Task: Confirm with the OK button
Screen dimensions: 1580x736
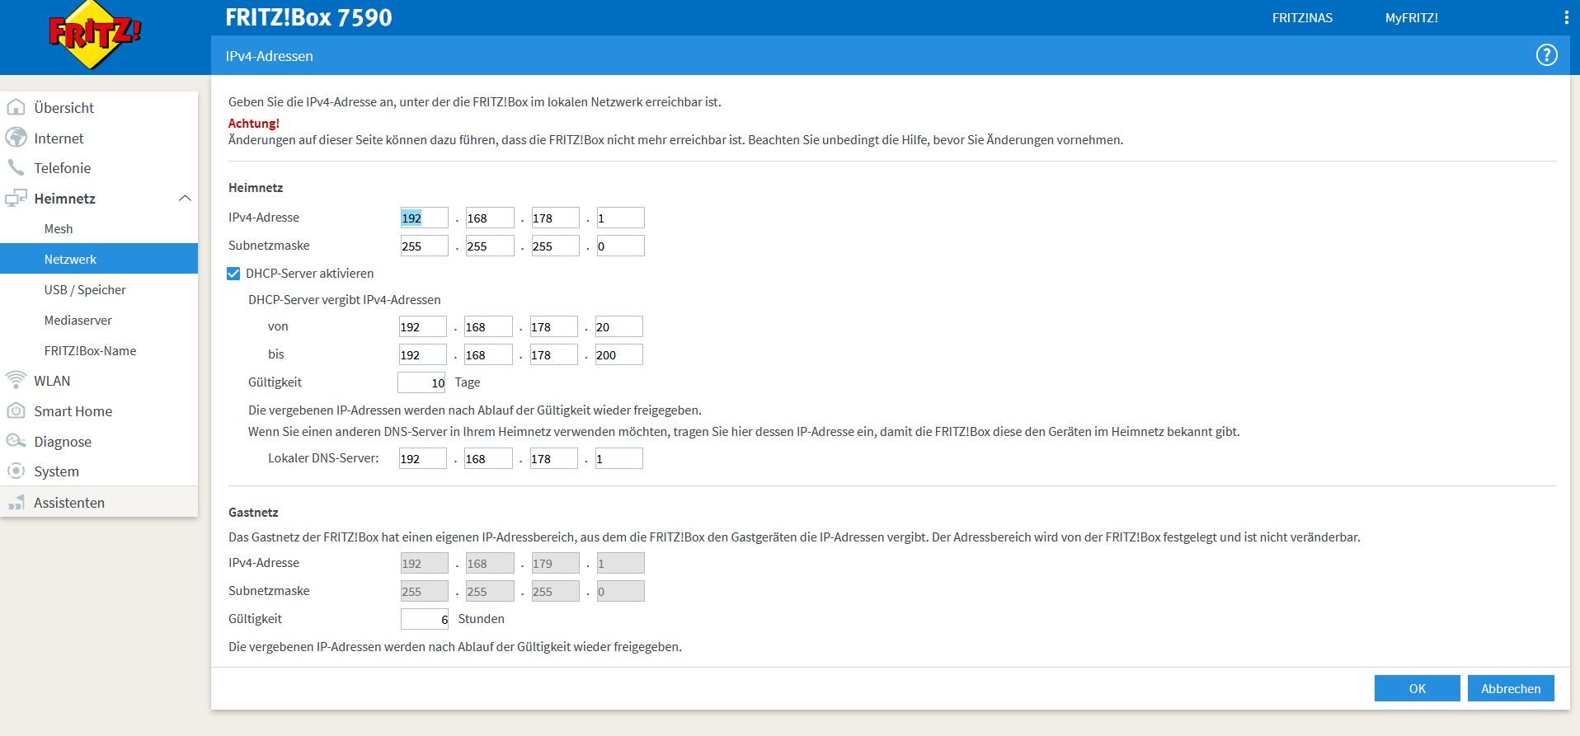Action: coord(1417,688)
